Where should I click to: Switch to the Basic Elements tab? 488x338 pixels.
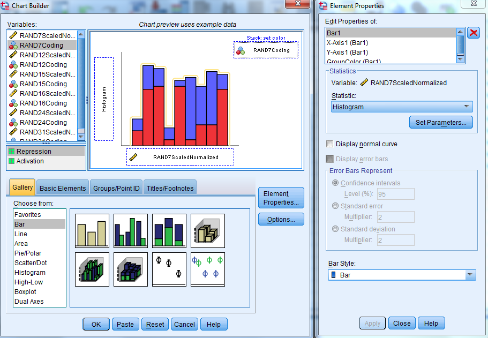pos(63,188)
